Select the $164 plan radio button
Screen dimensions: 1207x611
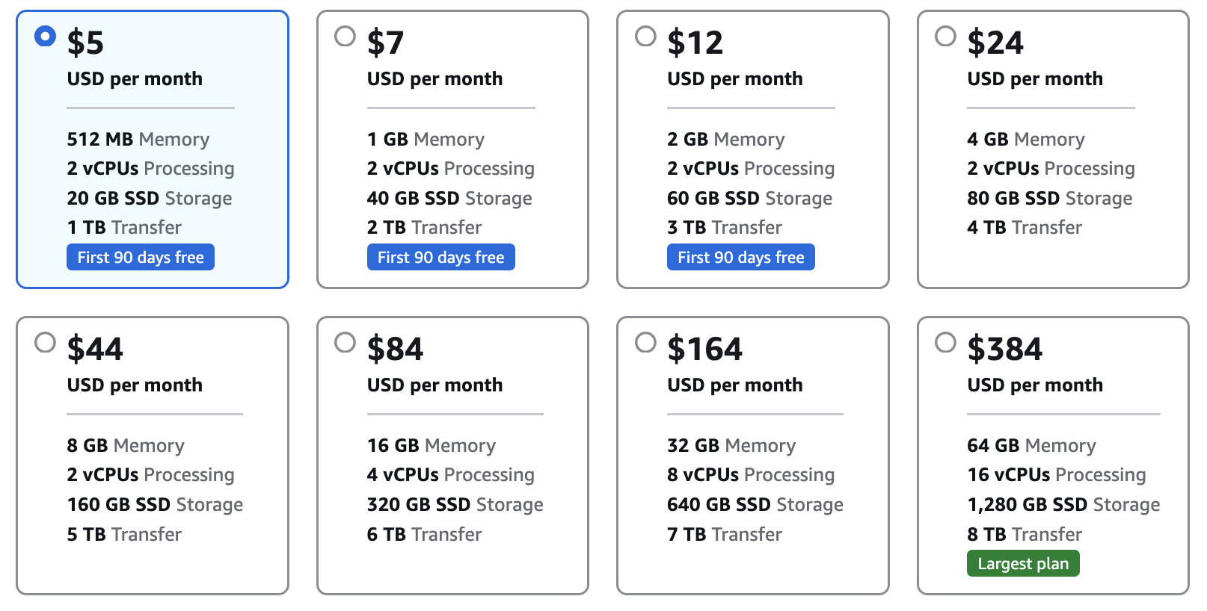[x=645, y=342]
